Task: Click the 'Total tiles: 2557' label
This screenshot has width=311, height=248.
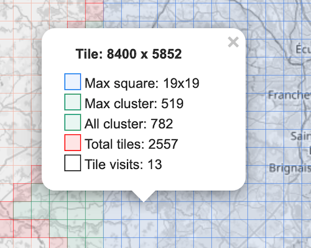Action: (x=131, y=144)
